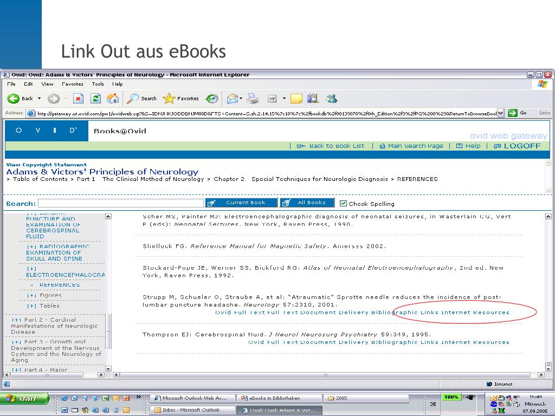Switch to eBooks in Bibliotheken taskbar item

pyautogui.click(x=279, y=398)
